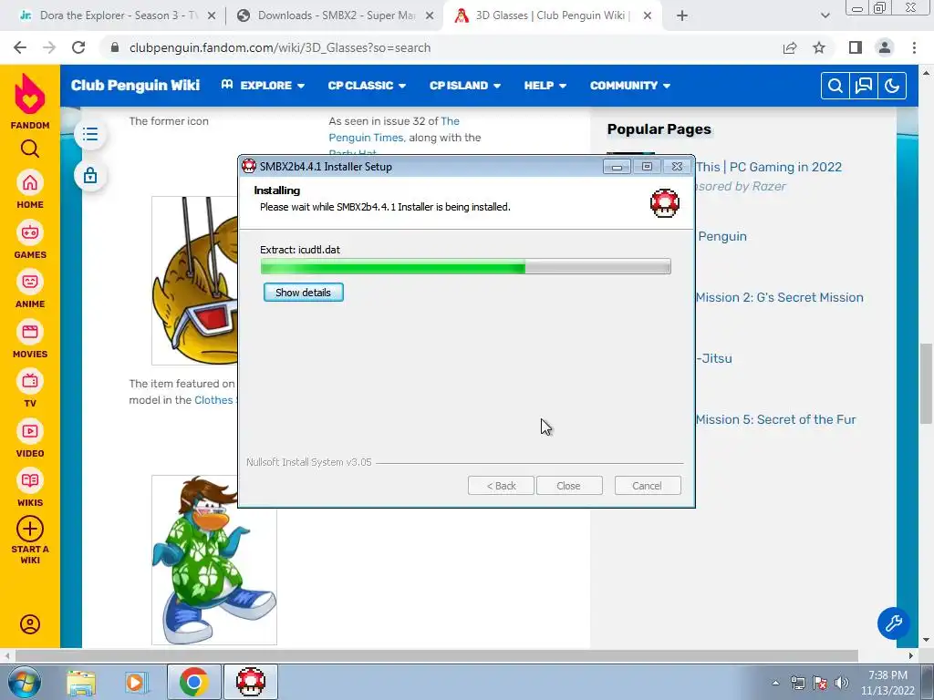Click Close button in installer
Viewport: 934px width, 700px height.
coord(568,486)
